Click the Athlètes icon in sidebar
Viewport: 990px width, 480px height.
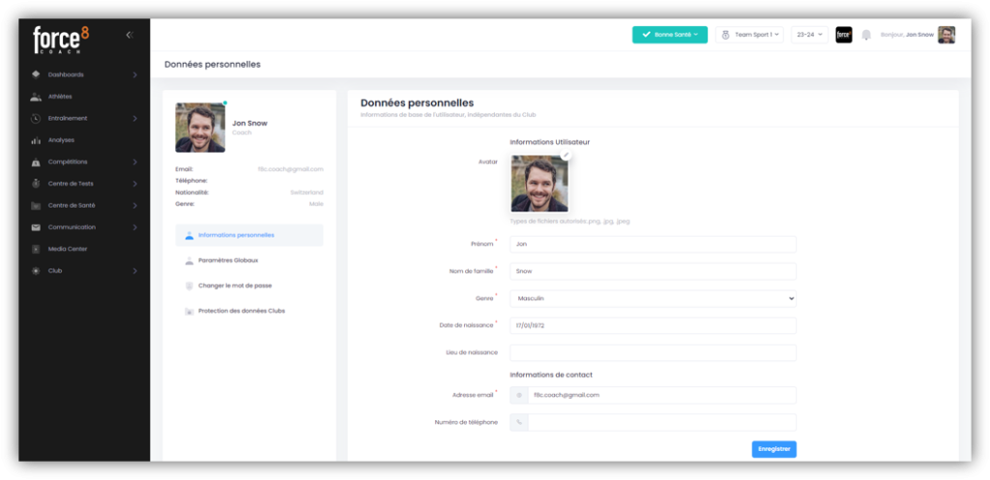(x=36, y=97)
